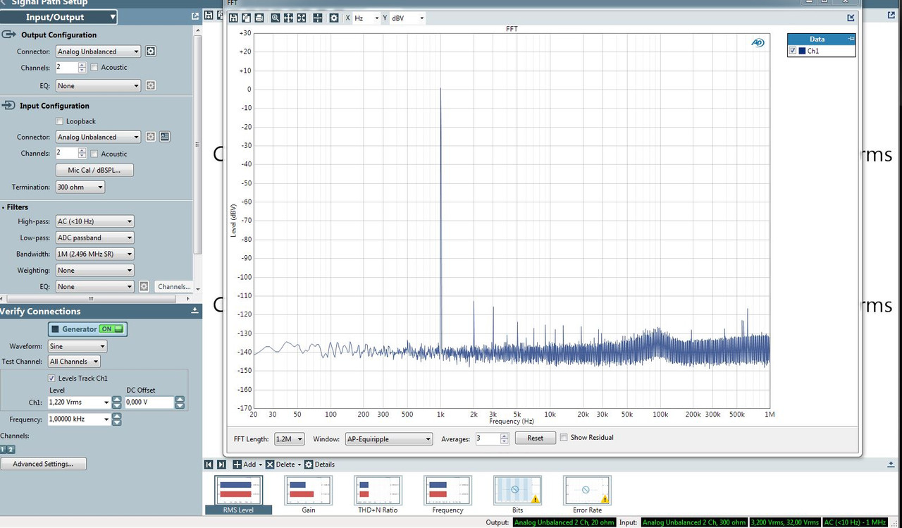902x528 pixels.
Task: Open FFT graph settings gear icon
Action: [334, 18]
